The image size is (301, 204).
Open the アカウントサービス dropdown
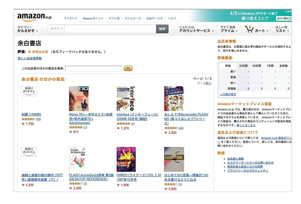click(x=196, y=29)
